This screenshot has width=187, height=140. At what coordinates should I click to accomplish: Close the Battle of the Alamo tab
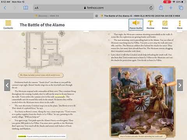tap(97, 16)
